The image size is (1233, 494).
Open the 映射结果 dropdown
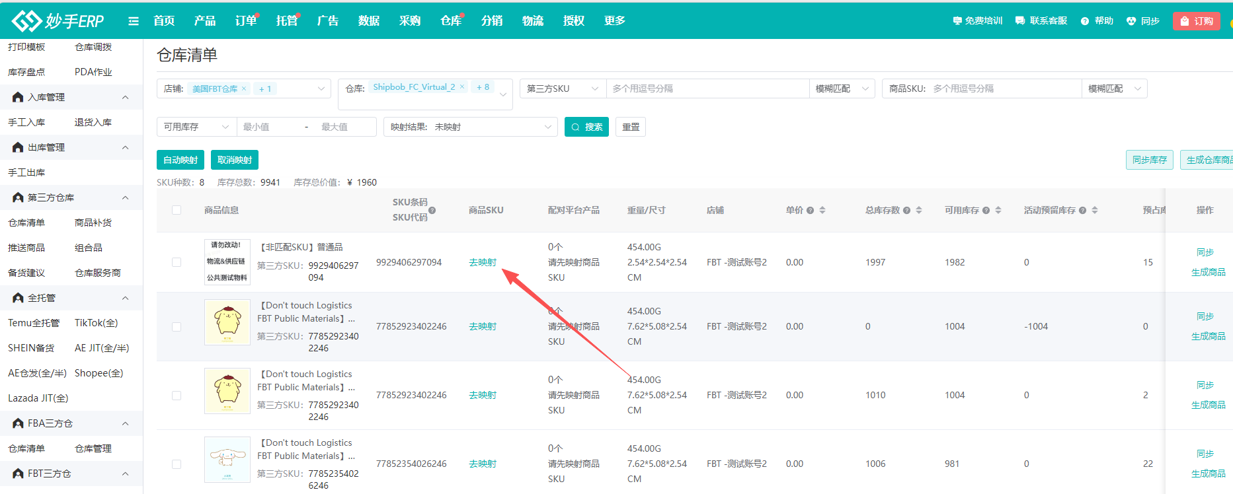point(470,127)
